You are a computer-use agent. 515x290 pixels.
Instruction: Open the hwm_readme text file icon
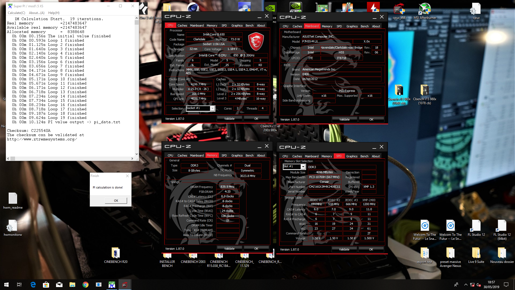point(13,201)
